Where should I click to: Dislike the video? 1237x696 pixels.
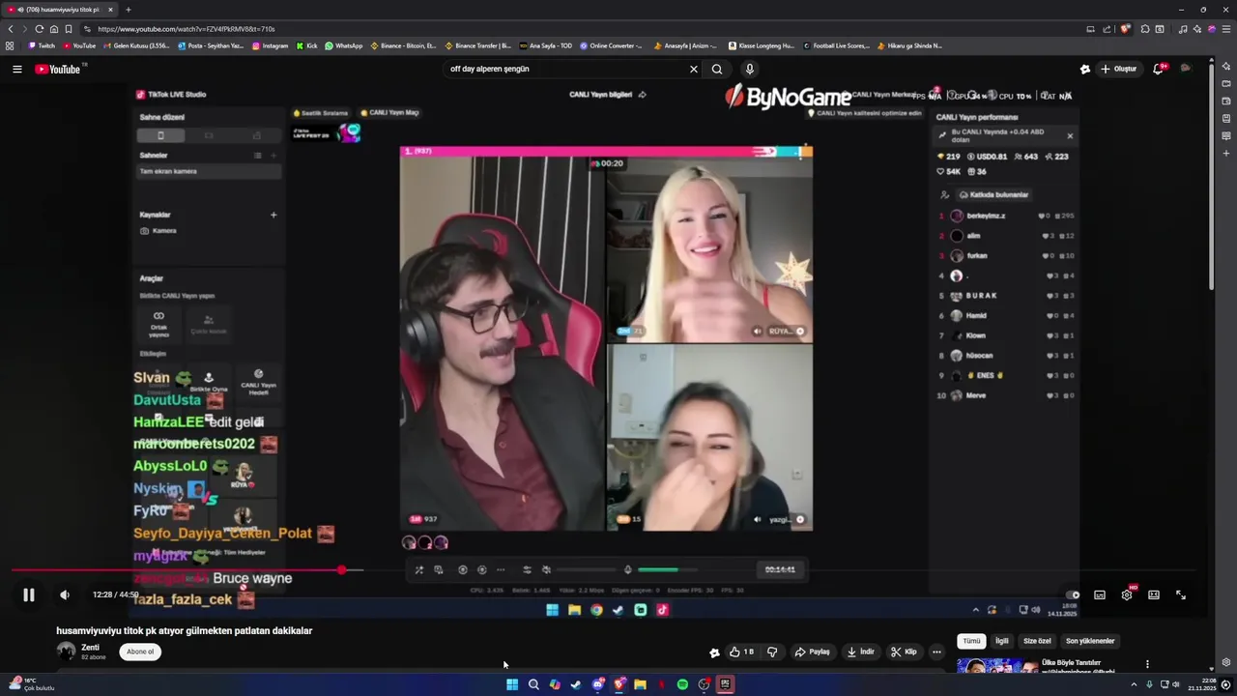point(772,652)
